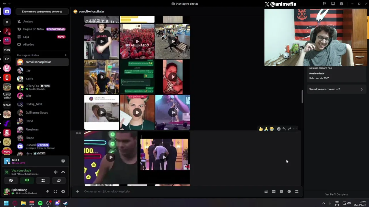Turn on camera in voice panel
369x207 pixels.
(x=11, y=181)
